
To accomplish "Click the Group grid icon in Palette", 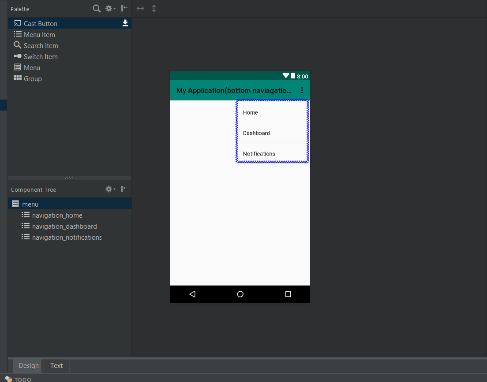I will click(x=18, y=78).
